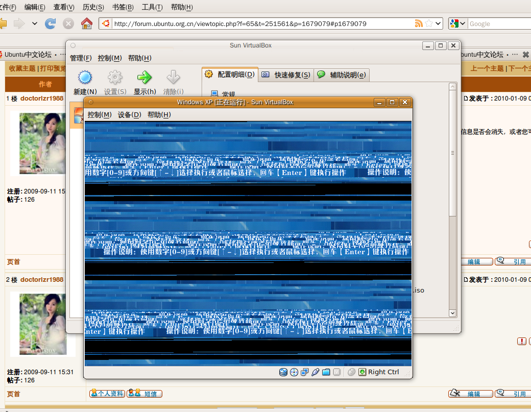Click the username doctorlzr1988 on post 2
The image size is (531, 412).
[42, 280]
